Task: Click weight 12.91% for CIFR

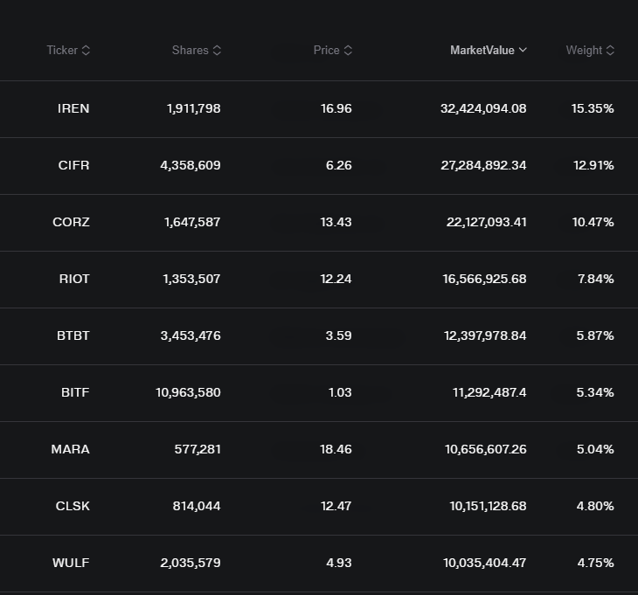Action: tap(593, 165)
